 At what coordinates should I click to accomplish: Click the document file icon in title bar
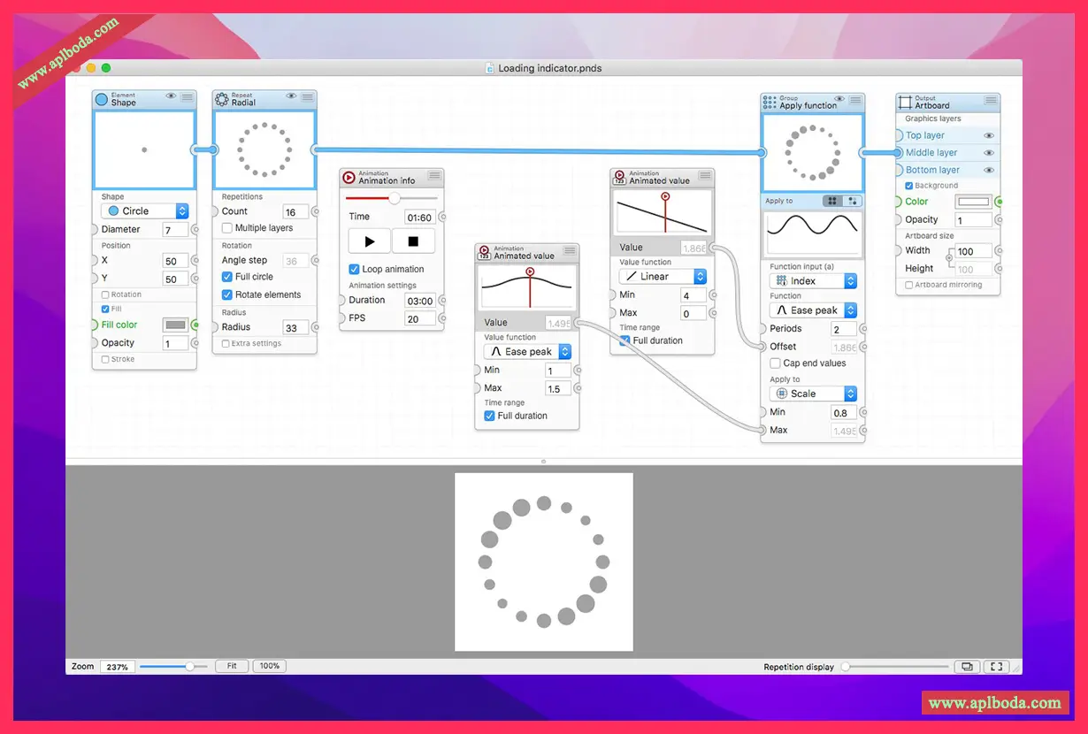(x=490, y=68)
